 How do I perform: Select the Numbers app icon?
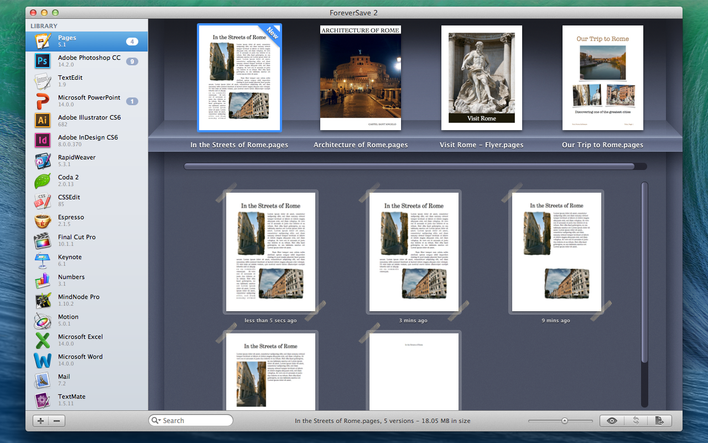[43, 281]
